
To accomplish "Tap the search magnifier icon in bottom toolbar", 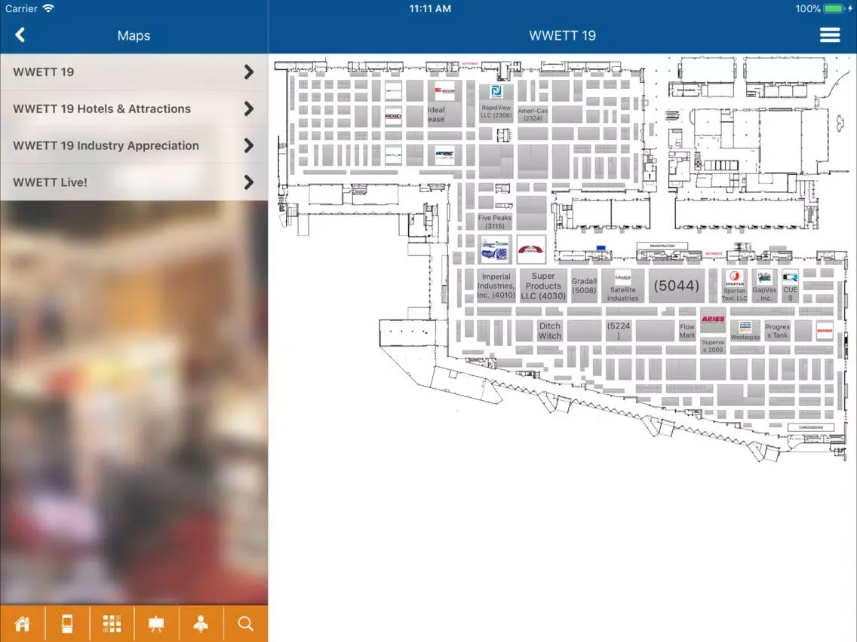I will point(245,623).
